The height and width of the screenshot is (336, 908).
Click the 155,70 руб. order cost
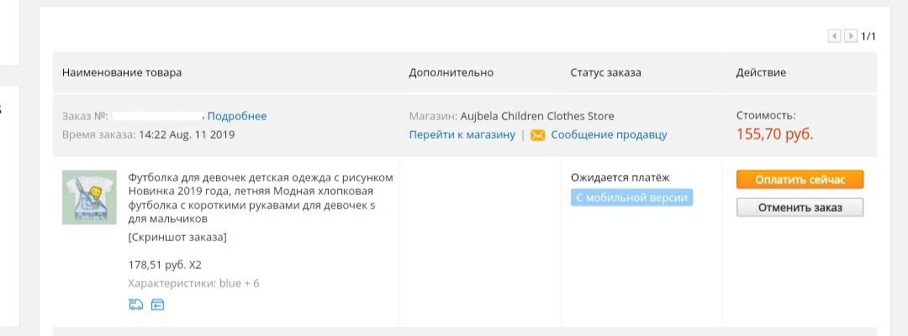[x=775, y=134]
